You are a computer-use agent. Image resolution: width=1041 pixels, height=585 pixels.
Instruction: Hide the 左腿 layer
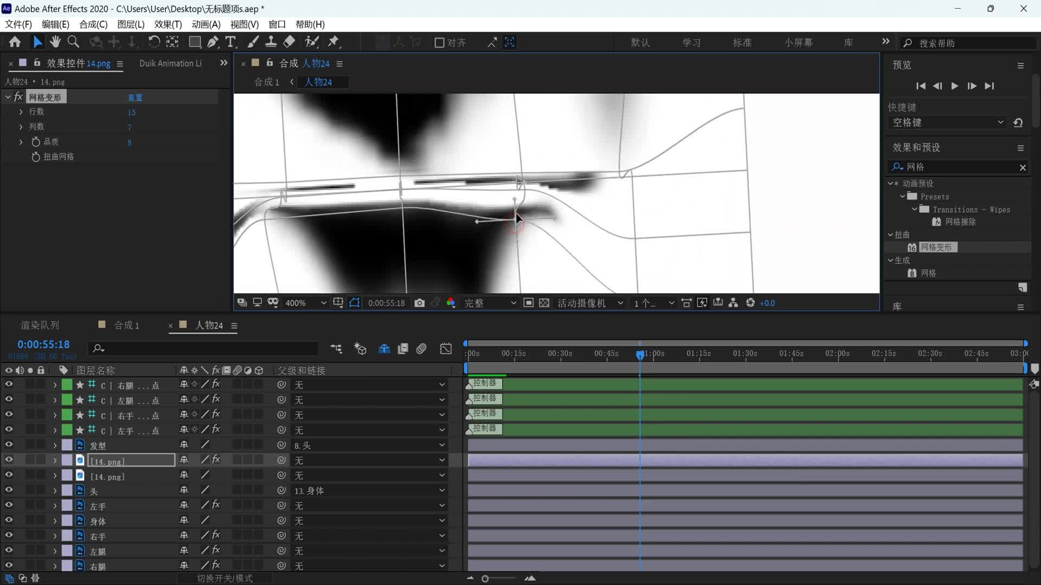[x=9, y=551]
